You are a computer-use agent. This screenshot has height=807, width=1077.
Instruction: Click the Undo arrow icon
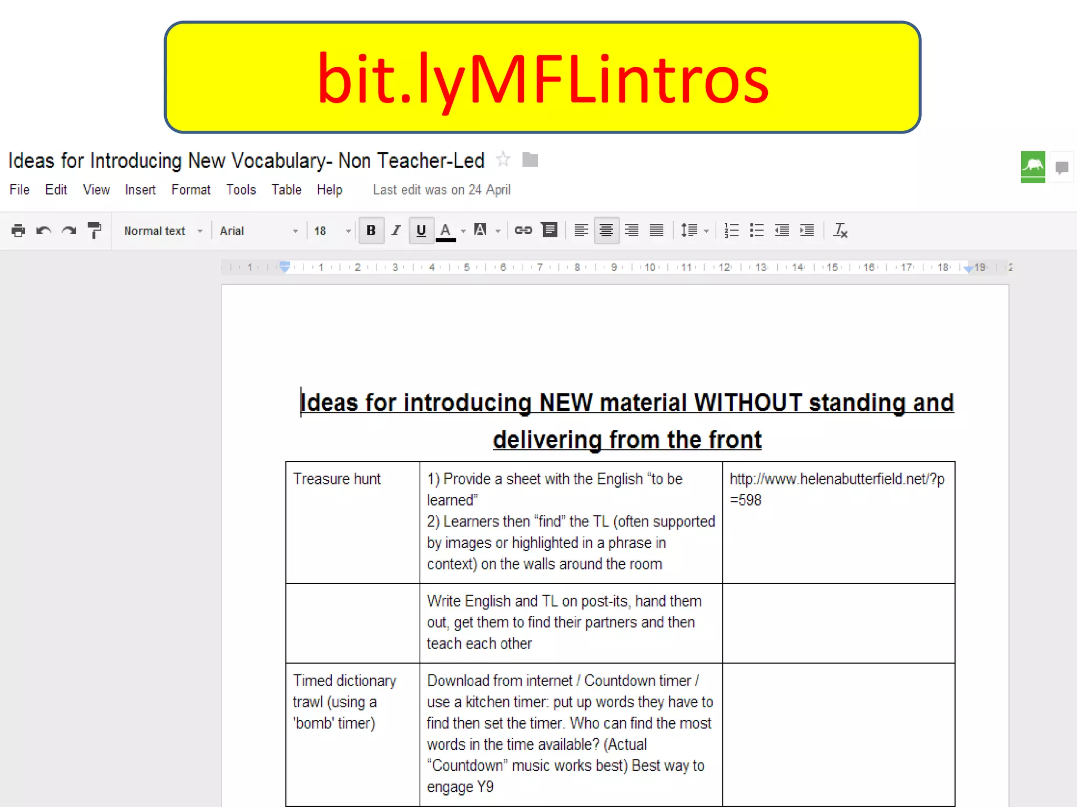coord(44,231)
